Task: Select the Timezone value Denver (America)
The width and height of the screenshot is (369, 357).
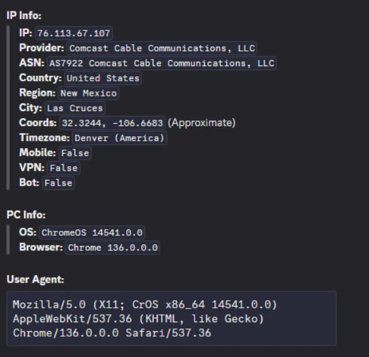Action: pyautogui.click(x=119, y=138)
